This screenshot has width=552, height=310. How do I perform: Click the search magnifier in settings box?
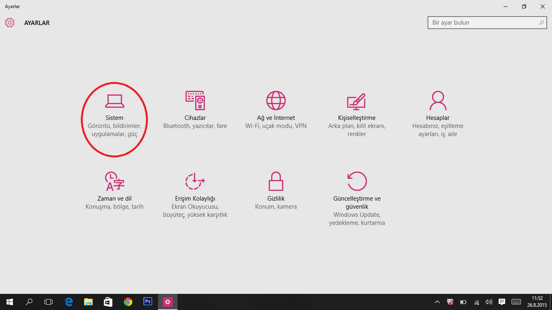(541, 23)
